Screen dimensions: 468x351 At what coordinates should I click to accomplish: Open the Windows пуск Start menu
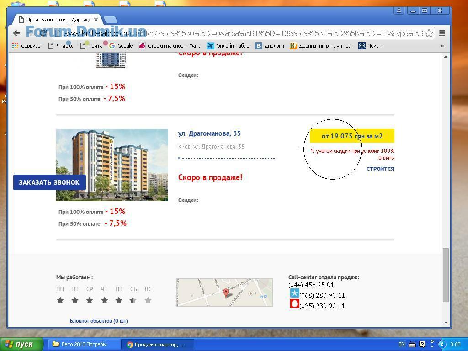21,345
